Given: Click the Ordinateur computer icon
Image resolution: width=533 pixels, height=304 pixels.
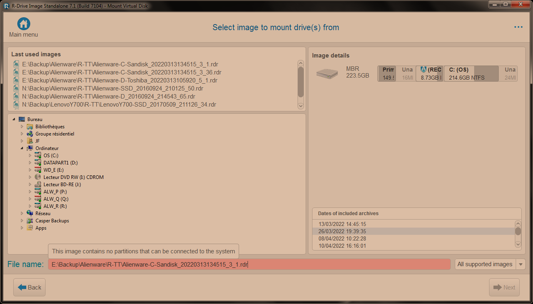Looking at the screenshot, I should click(30, 148).
